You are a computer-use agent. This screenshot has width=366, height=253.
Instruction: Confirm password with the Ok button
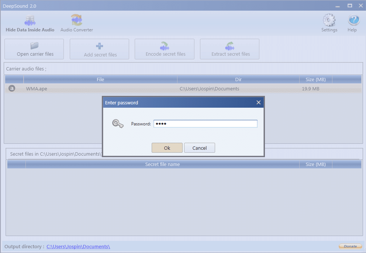coord(167,148)
